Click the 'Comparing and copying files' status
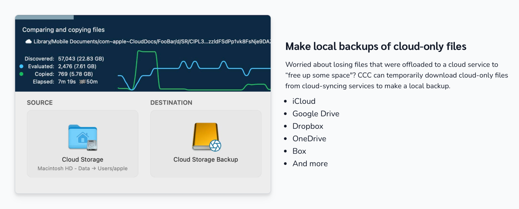The width and height of the screenshot is (519, 209). tap(63, 30)
